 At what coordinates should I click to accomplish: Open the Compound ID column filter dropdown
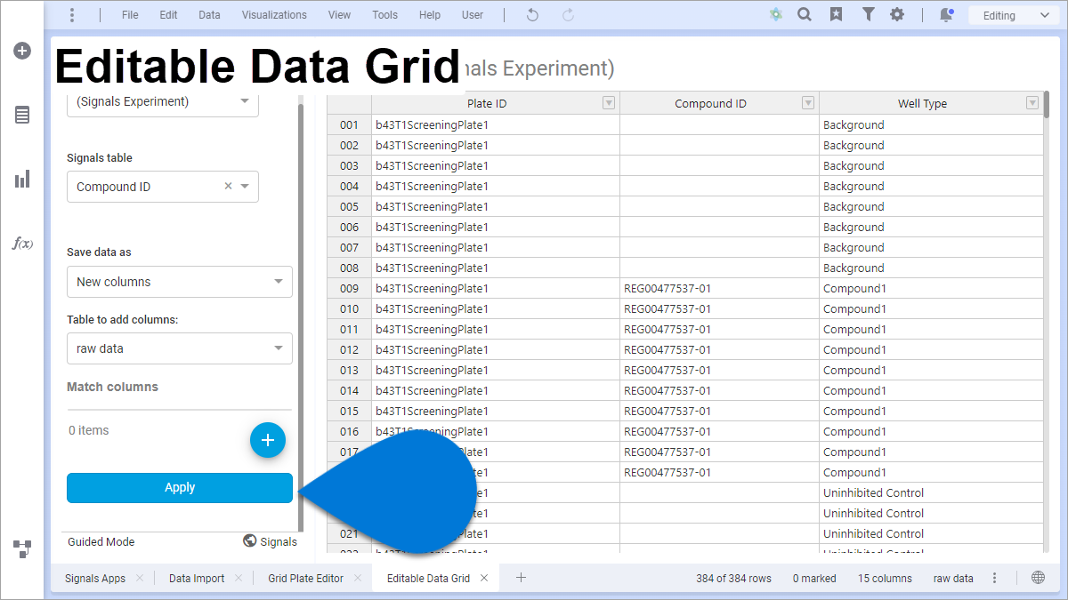[x=808, y=103]
